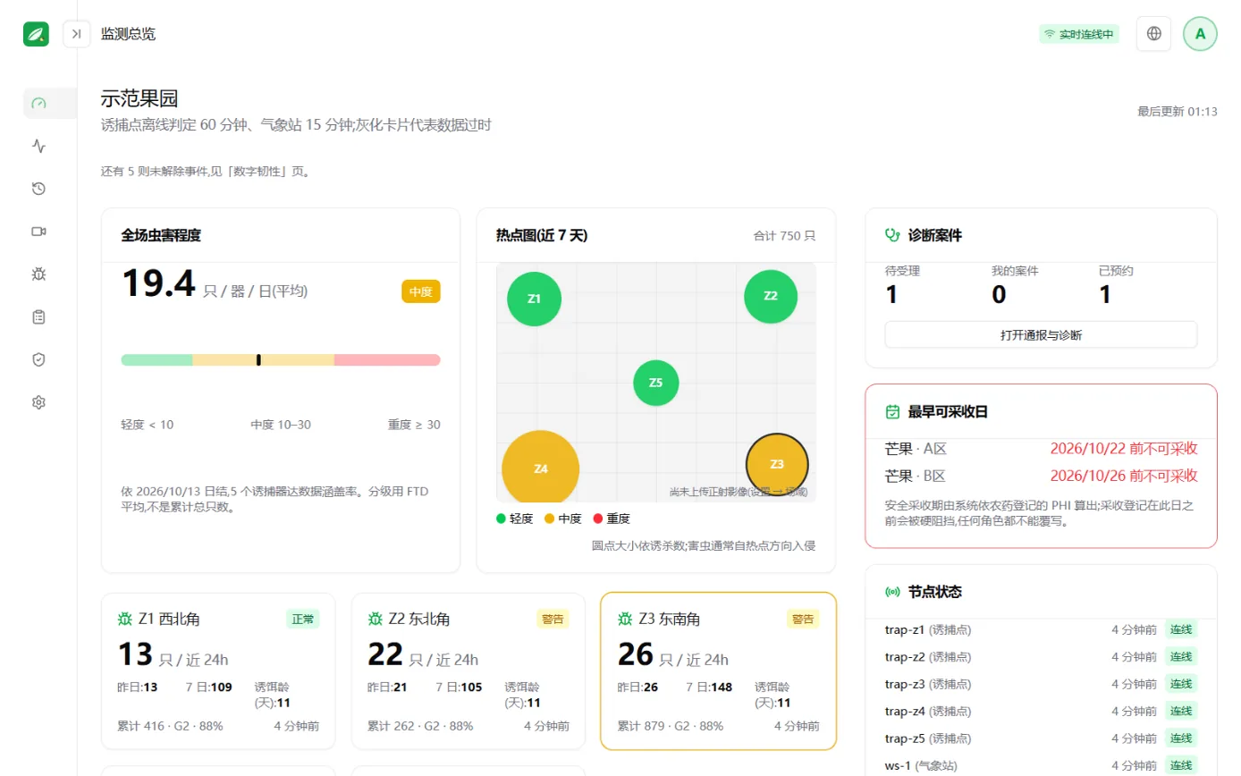
Task: Open the bug pest sidebar icon
Action: tap(38, 274)
